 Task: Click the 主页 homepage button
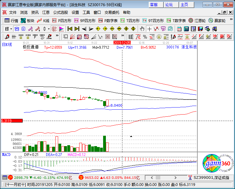(x=186, y=5)
